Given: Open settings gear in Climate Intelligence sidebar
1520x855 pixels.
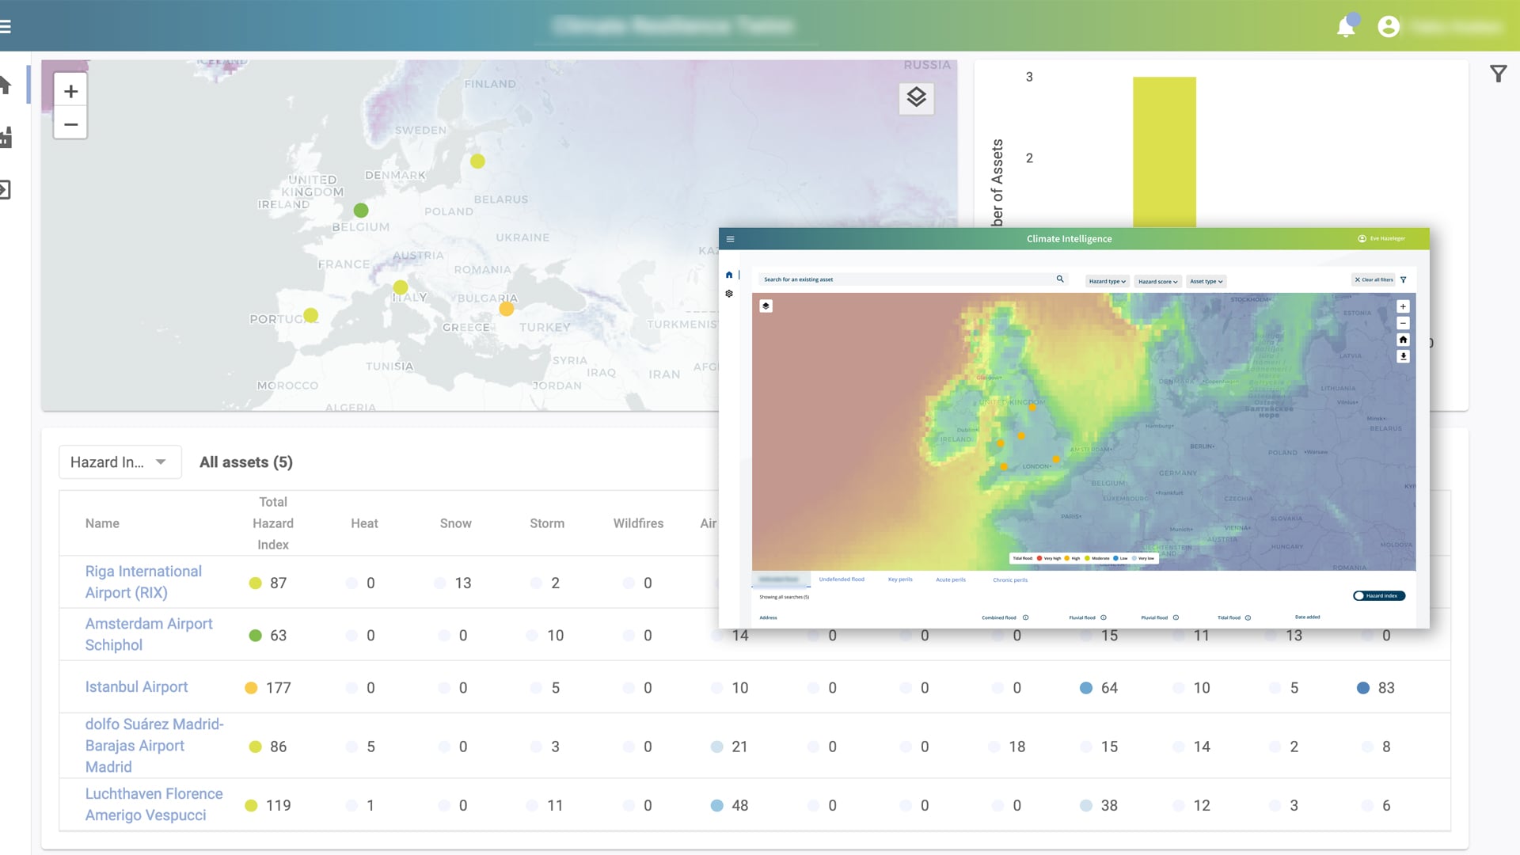Looking at the screenshot, I should tap(729, 294).
